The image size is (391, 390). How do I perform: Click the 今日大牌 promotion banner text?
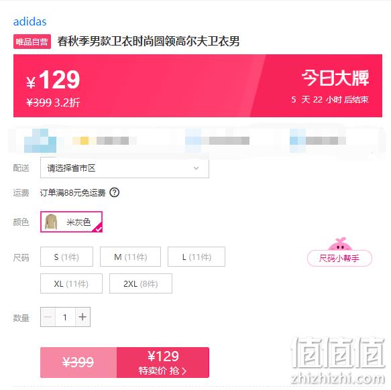(x=335, y=78)
